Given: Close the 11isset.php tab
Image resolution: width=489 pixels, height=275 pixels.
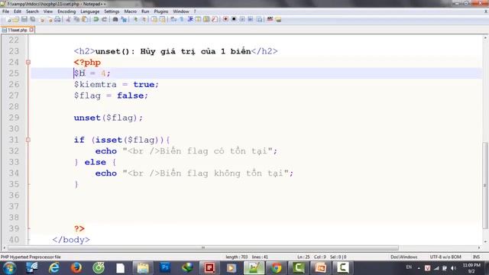Looking at the screenshot, I should [31, 30].
